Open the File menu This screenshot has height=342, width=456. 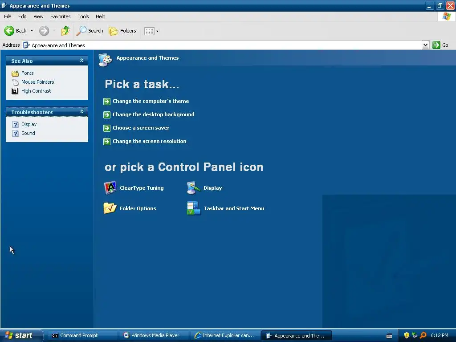click(x=8, y=16)
